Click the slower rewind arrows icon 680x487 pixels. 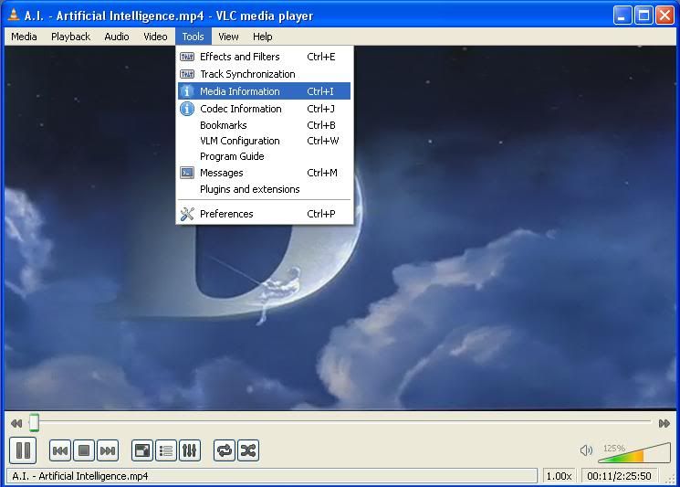click(x=16, y=423)
